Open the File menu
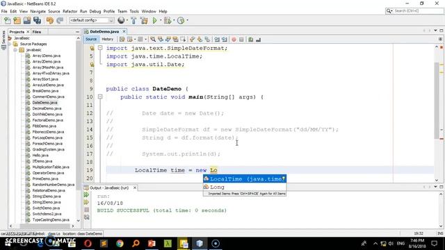445x250 pixels. (4, 11)
